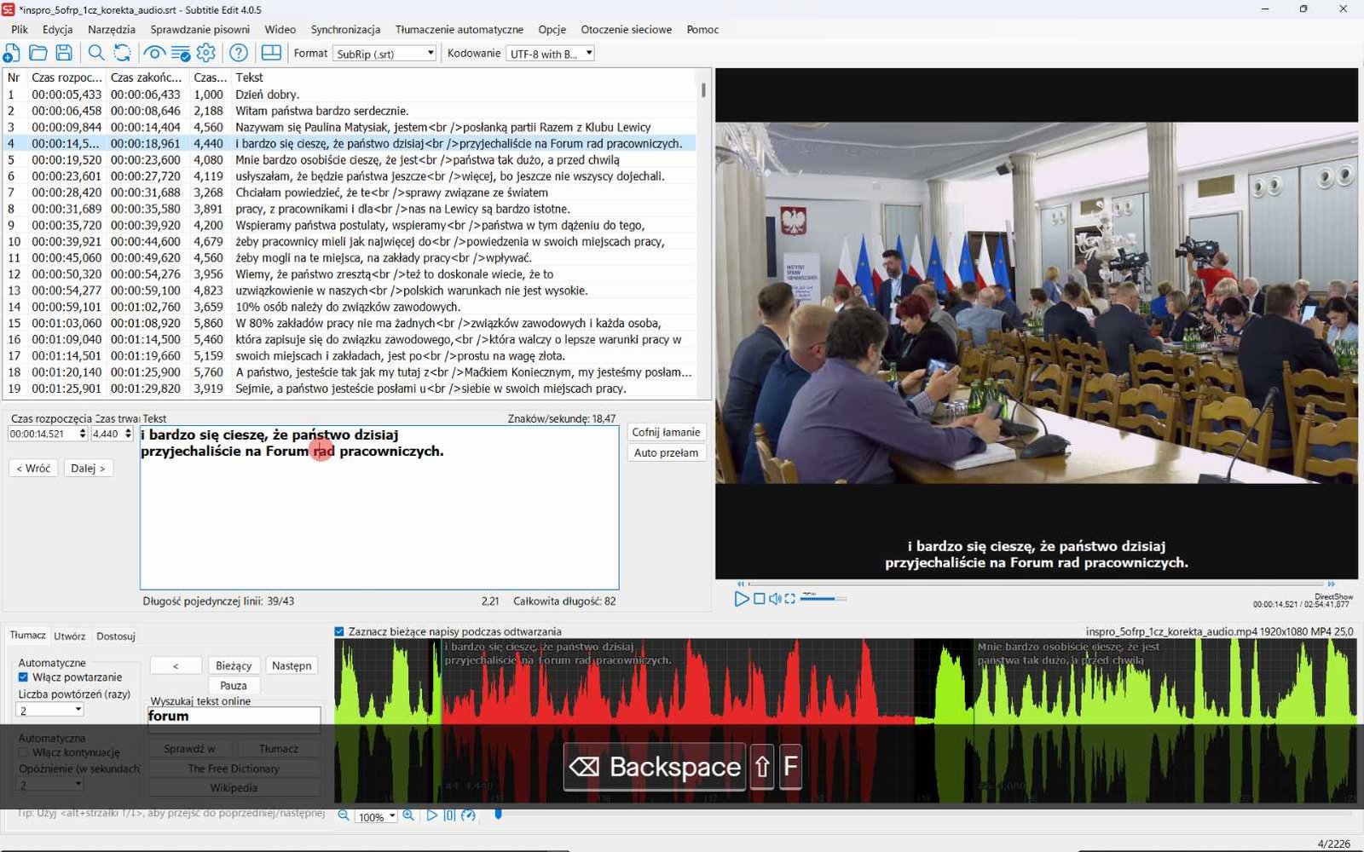Click duration 4,440 spinner arrows
This screenshot has width=1364, height=852.
pyautogui.click(x=128, y=434)
